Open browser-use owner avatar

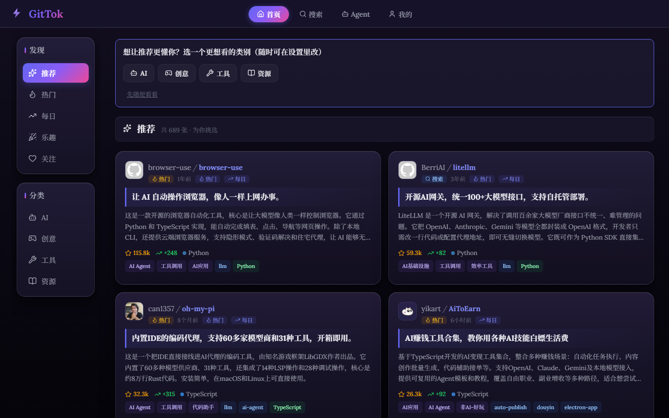click(134, 170)
